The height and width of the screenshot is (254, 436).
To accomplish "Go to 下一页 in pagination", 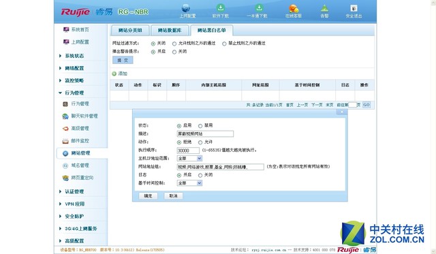I will 317,105.
